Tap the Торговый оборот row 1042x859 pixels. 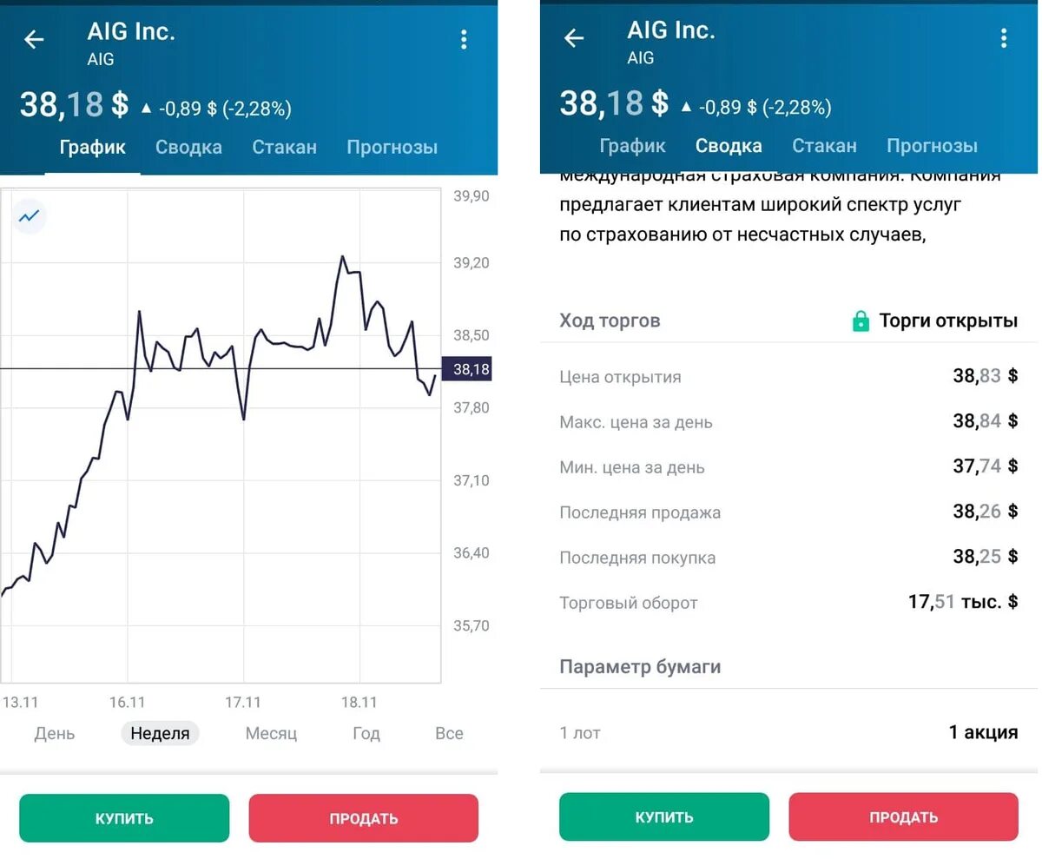pos(788,603)
